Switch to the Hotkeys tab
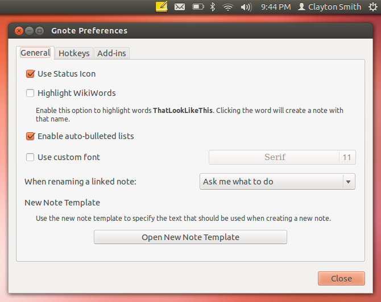 click(x=74, y=53)
